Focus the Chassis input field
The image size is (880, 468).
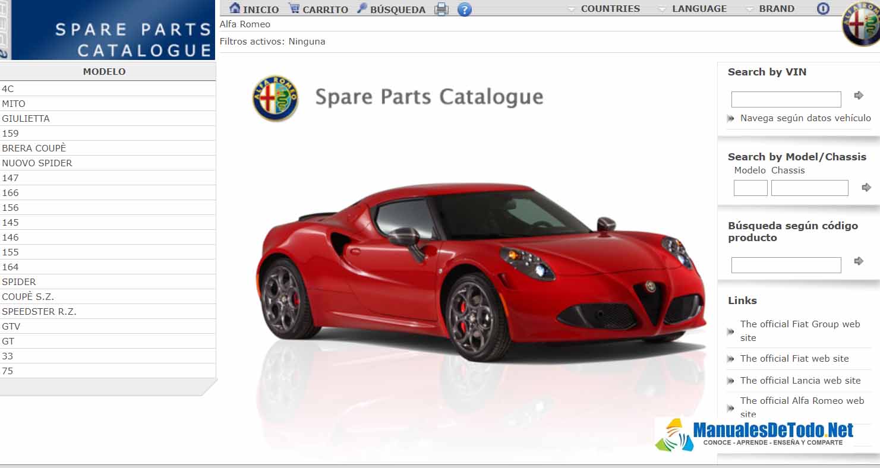(810, 188)
